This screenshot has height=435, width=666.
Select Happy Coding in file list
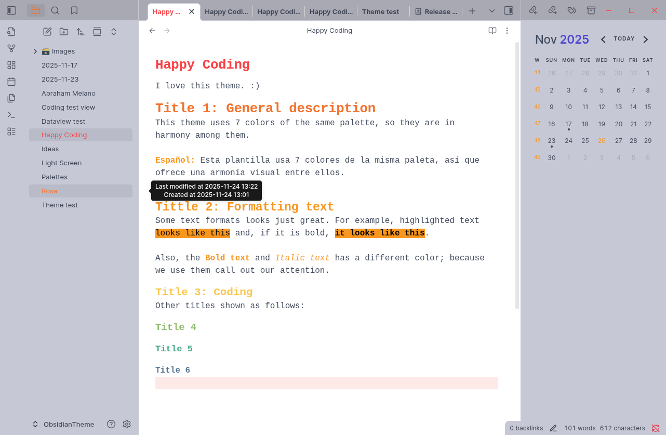coord(81,135)
